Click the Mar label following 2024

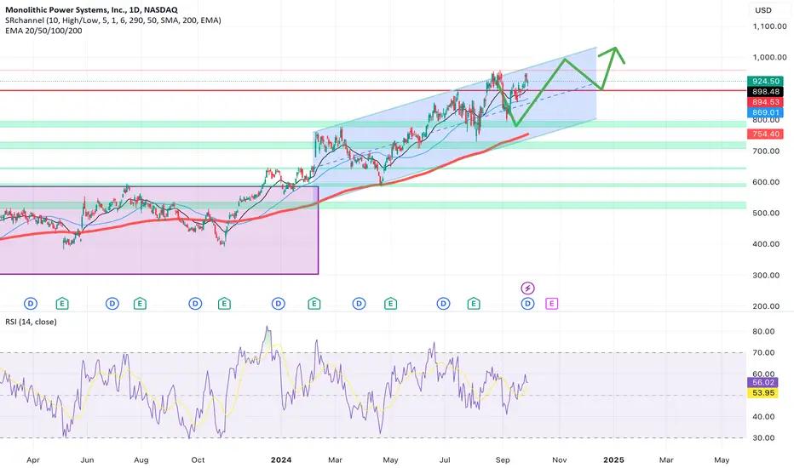(x=335, y=459)
